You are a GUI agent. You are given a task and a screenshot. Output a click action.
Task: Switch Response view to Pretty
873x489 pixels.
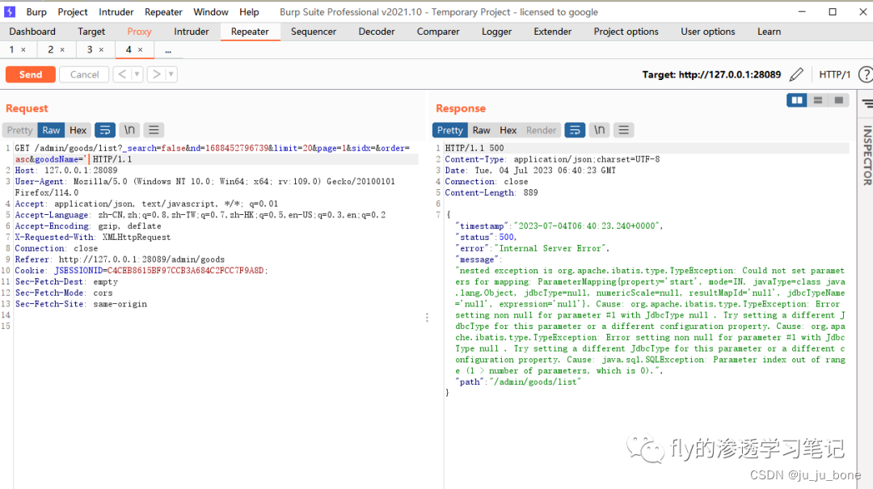click(450, 130)
